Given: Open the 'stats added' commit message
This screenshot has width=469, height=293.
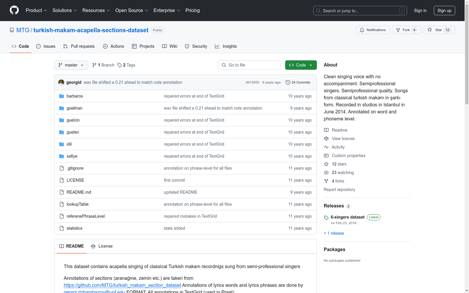Looking at the screenshot, I should coord(174,228).
